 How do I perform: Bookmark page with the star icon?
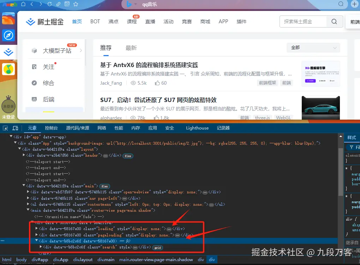[x=76, y=4]
